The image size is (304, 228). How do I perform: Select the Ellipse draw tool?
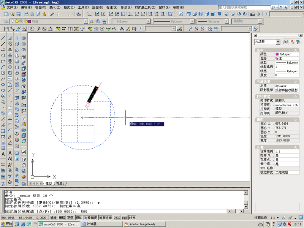pos(3,84)
